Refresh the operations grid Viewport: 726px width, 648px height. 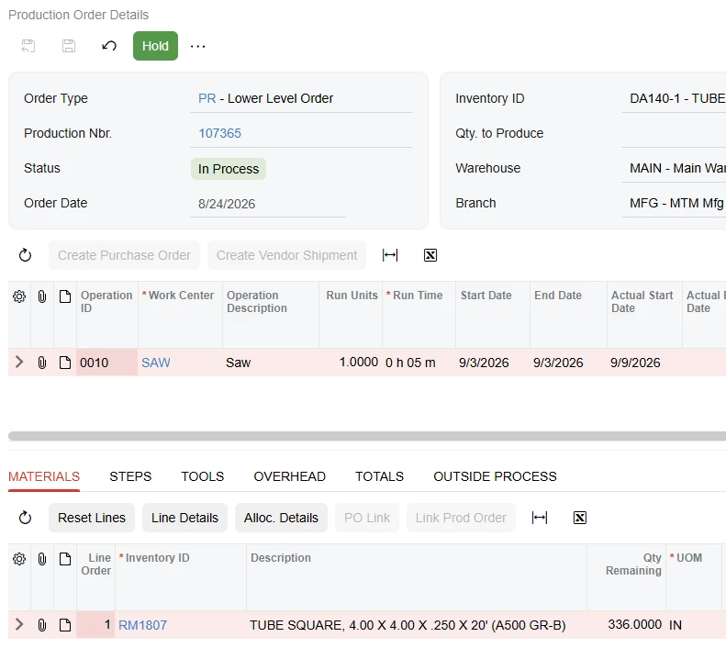(25, 255)
